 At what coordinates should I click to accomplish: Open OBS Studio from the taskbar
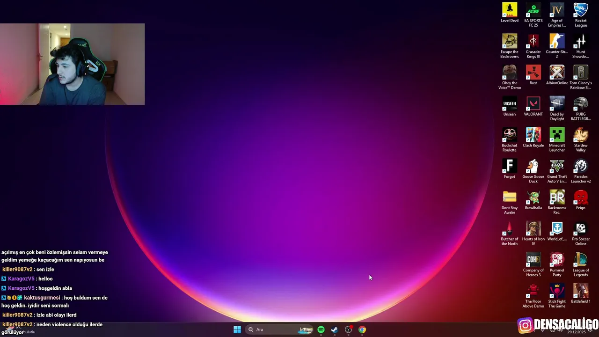click(x=349, y=330)
